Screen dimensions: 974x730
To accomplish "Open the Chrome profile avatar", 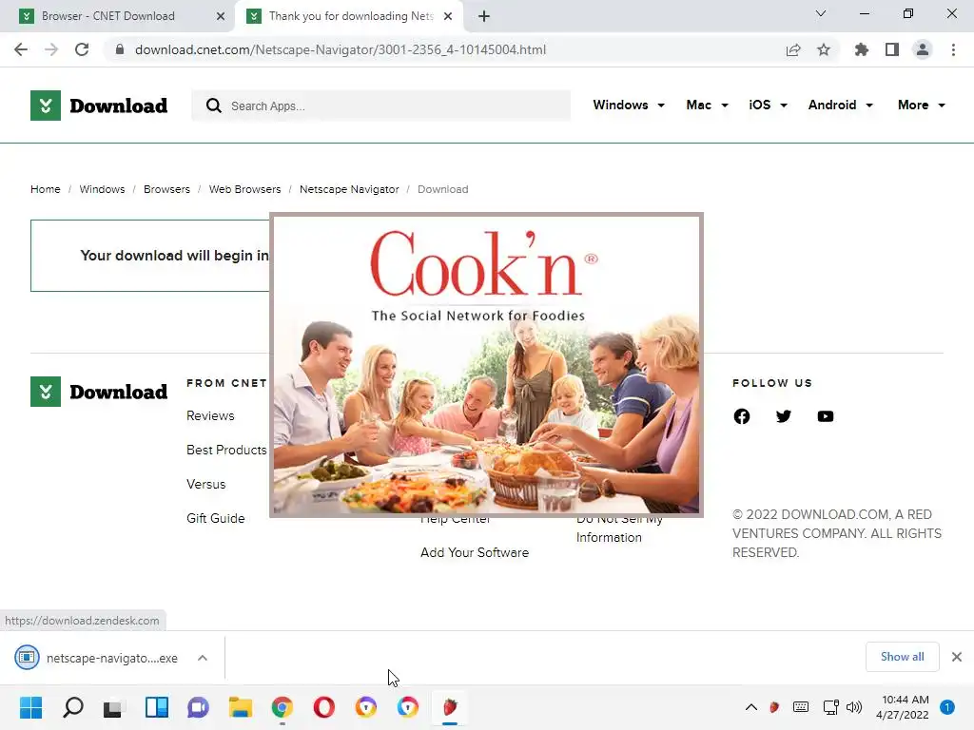I will tap(923, 49).
